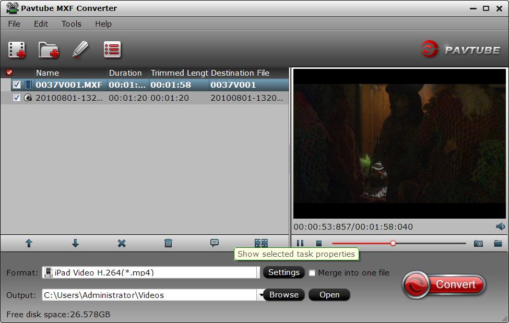Open the Help menu

(103, 23)
